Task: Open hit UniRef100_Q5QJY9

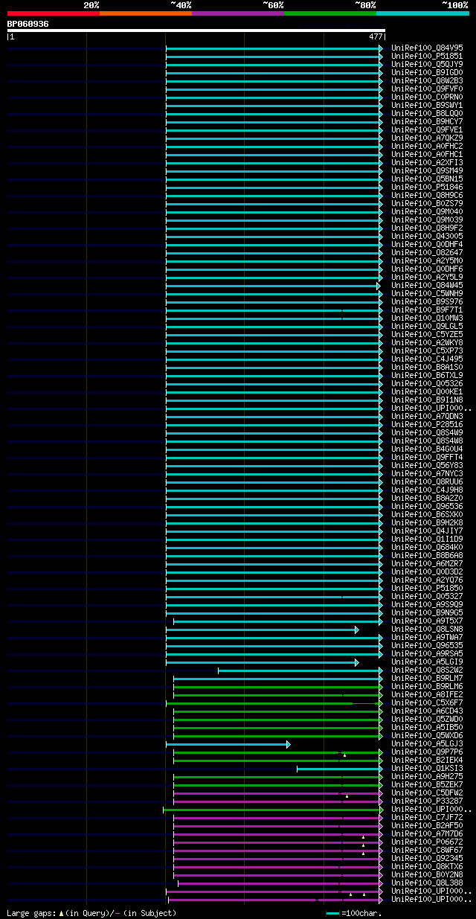Action: pyautogui.click(x=427, y=64)
